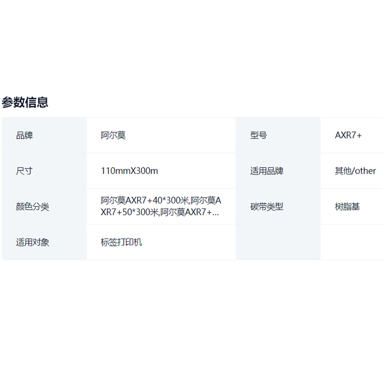Image resolution: width=383 pixels, height=383 pixels.
Task: Select the 颜色分类 label cell
Action: point(44,207)
